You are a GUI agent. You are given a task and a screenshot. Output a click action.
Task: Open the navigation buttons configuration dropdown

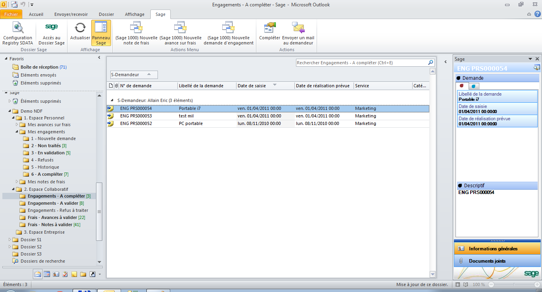coord(100,274)
